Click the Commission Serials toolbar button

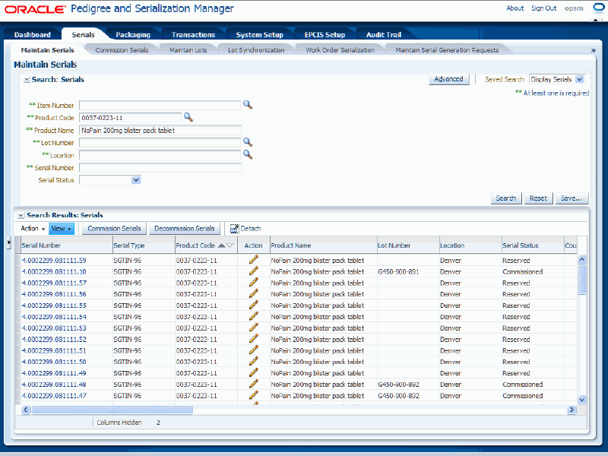tap(114, 229)
